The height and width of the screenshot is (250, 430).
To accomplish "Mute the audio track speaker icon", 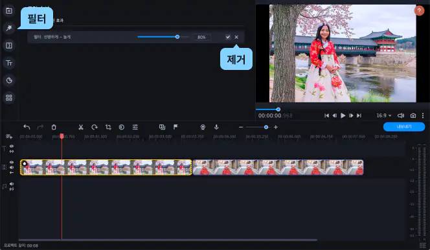I will pyautogui.click(x=12, y=184).
